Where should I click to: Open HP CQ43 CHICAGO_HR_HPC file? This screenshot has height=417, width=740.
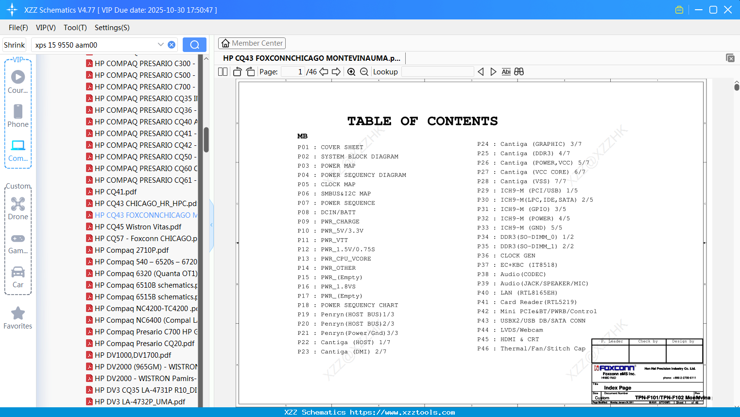click(142, 203)
